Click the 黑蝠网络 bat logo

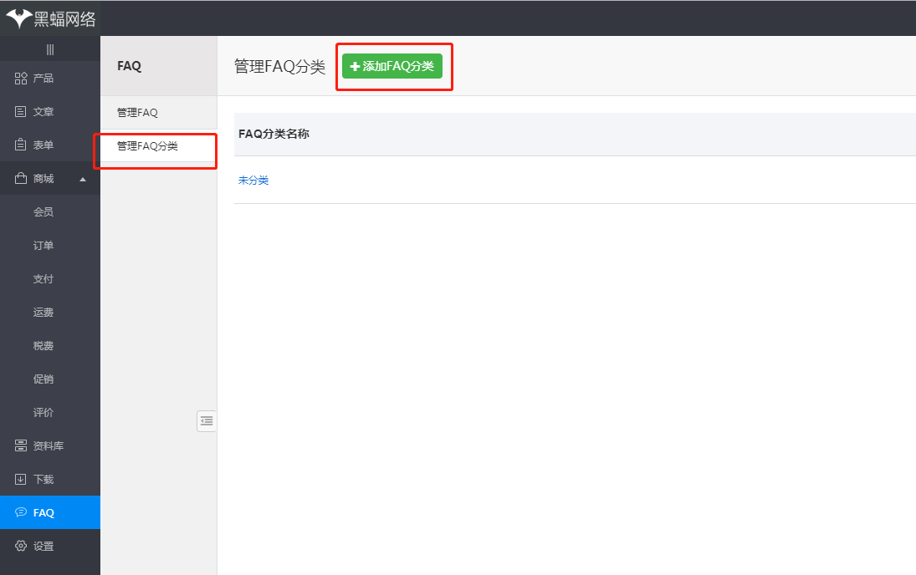[x=18, y=18]
